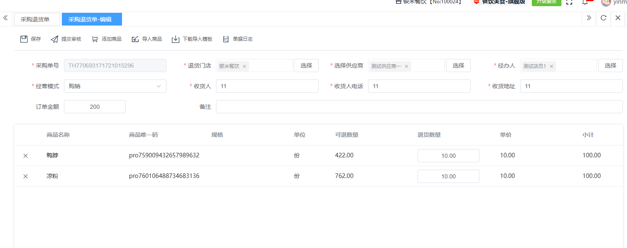Click the 添加商品 cart icon

pyautogui.click(x=95, y=39)
